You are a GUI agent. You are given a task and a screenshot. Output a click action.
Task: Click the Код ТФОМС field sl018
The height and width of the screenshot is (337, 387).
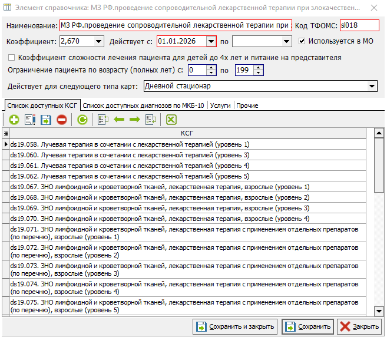(x=359, y=25)
